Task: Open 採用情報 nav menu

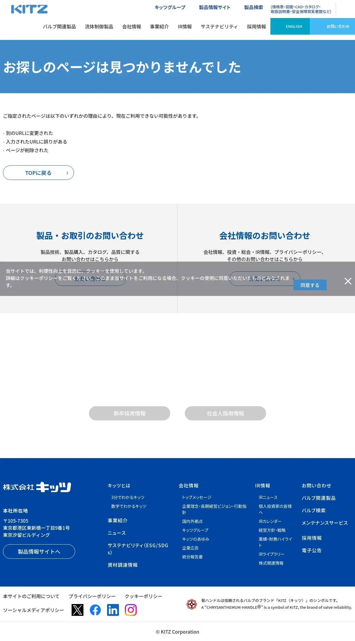Action: pyautogui.click(x=256, y=27)
